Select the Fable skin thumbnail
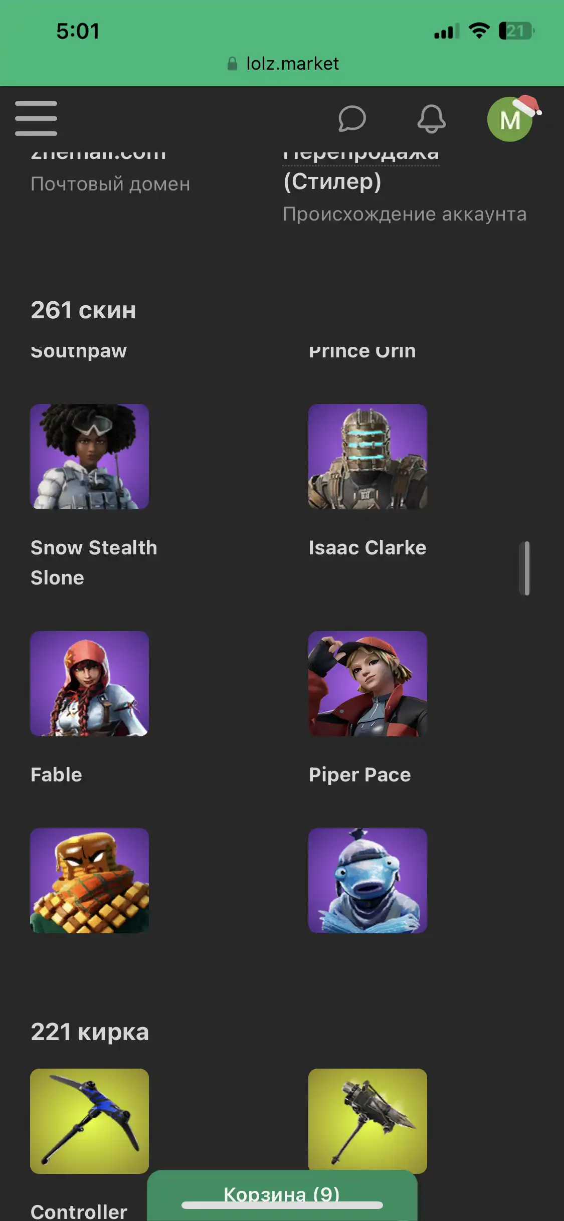 [90, 684]
